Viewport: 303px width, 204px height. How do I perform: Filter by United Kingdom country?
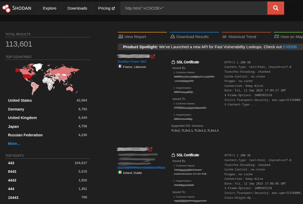pos(47,118)
